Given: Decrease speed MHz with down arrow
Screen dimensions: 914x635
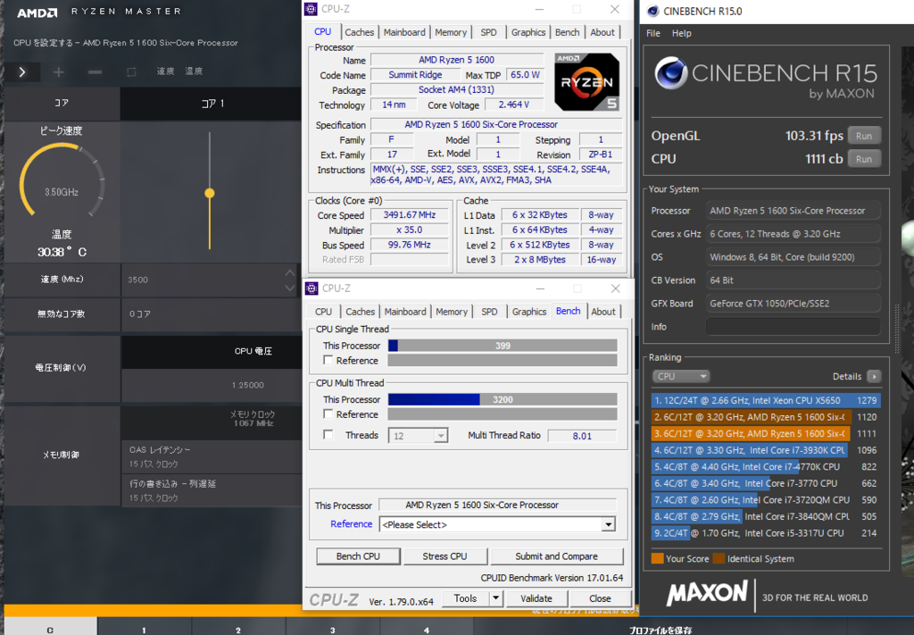Looking at the screenshot, I should click(290, 288).
